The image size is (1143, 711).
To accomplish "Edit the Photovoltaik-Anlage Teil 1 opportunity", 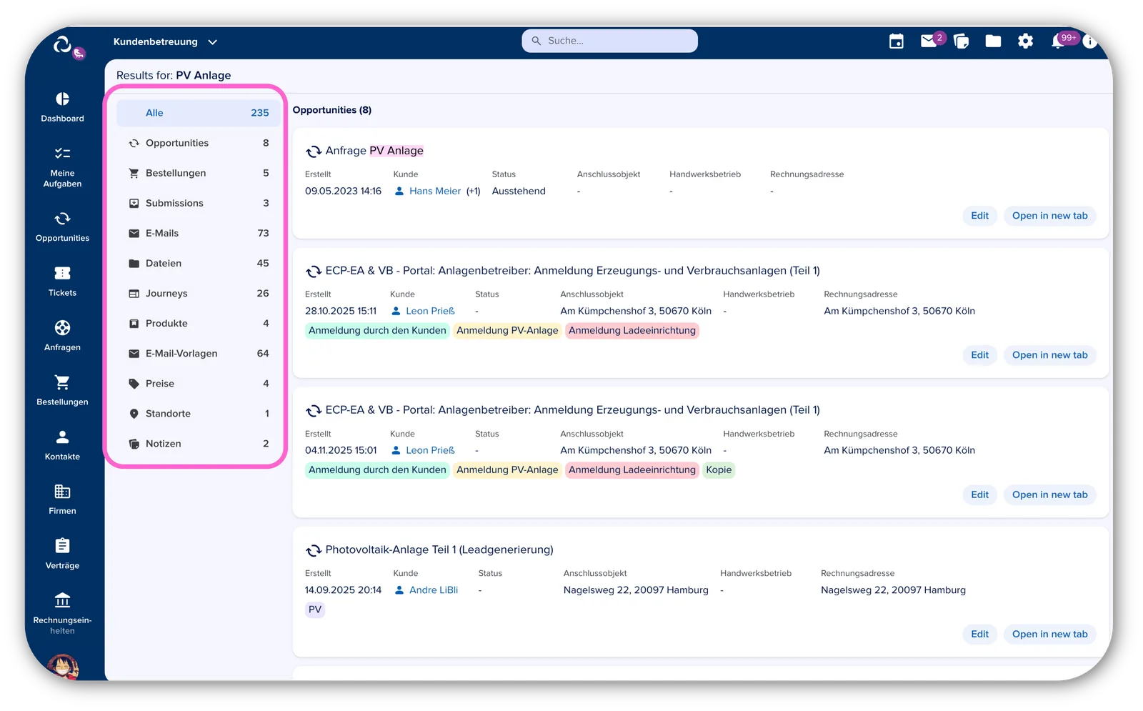I will click(979, 634).
